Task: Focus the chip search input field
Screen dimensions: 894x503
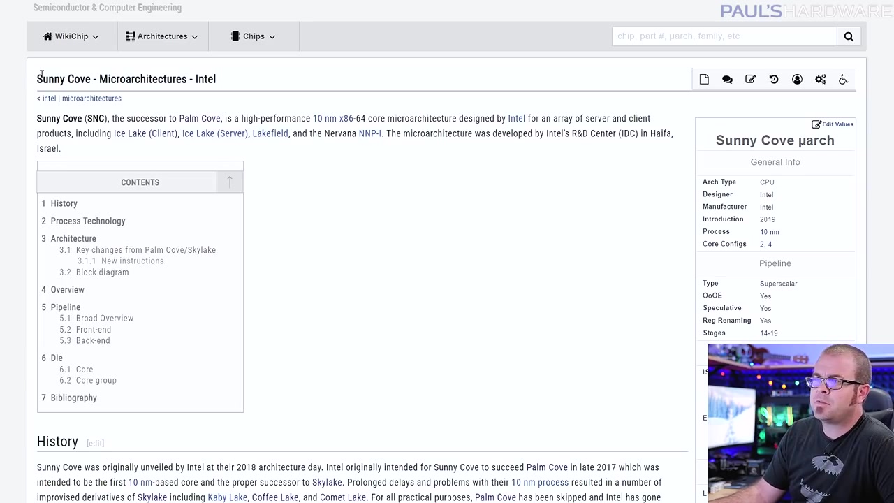Action: pos(724,36)
